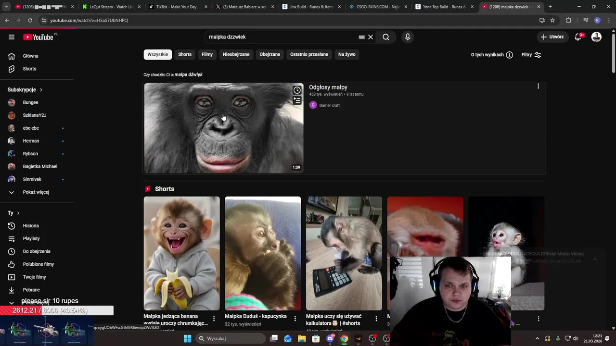Add Odgłosy małpy to Watch later (clock icon)
Screen dimensions: 616x346
[297, 90]
